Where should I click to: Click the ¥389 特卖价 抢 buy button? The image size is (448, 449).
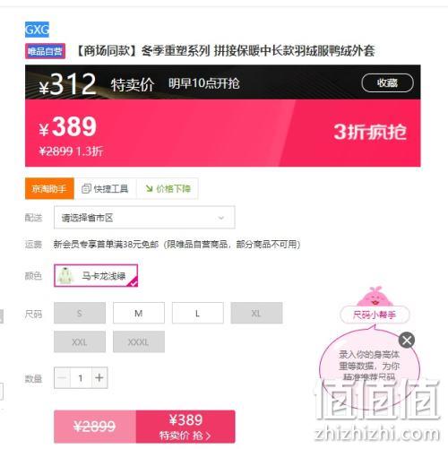185,427
